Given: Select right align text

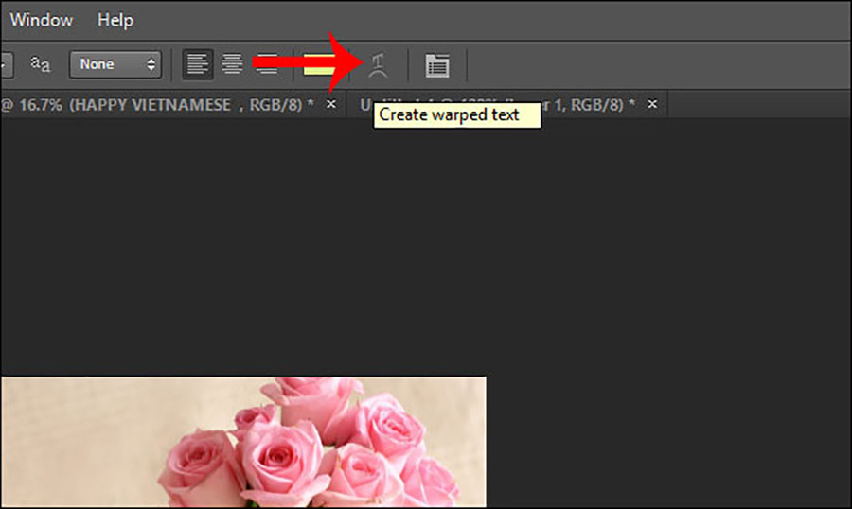Looking at the screenshot, I should coord(267,64).
